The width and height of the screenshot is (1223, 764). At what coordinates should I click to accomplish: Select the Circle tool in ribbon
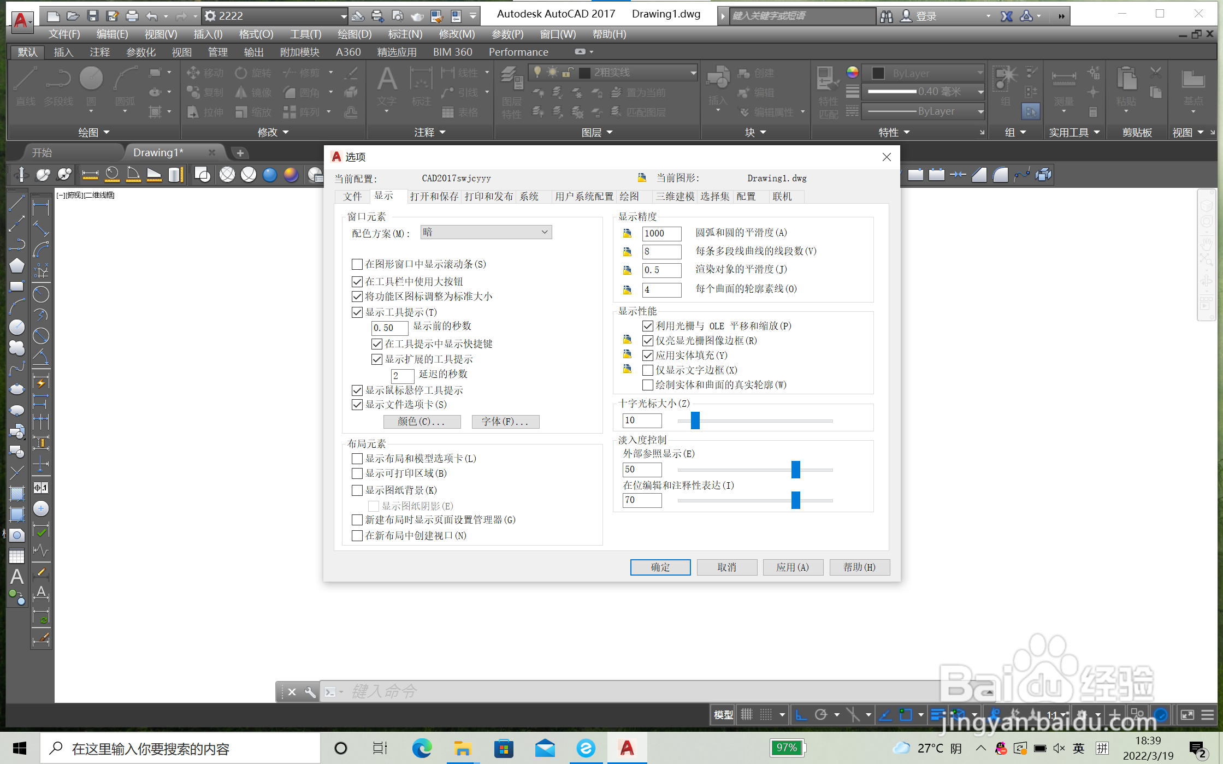pyautogui.click(x=91, y=86)
